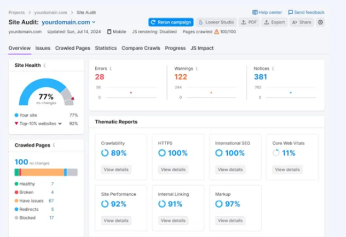Image resolution: width=346 pixels, height=237 pixels.
Task: Click the Crawled Pages info icon
Action: pos(54,145)
